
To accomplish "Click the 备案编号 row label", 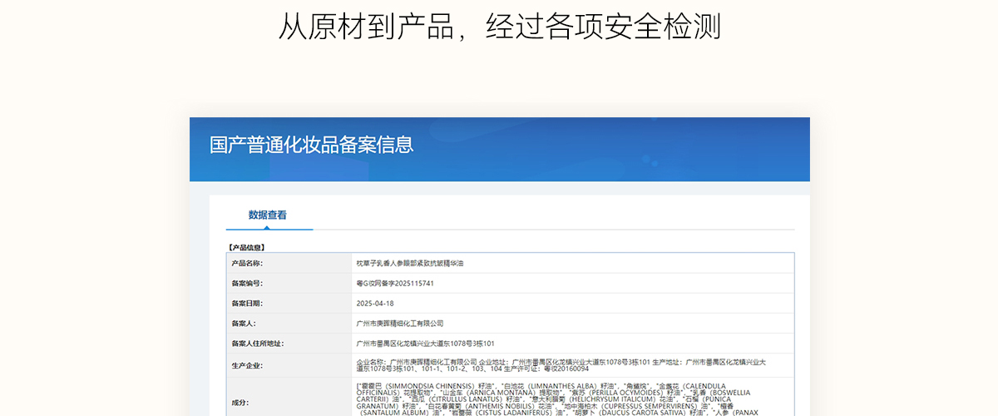I will (246, 283).
